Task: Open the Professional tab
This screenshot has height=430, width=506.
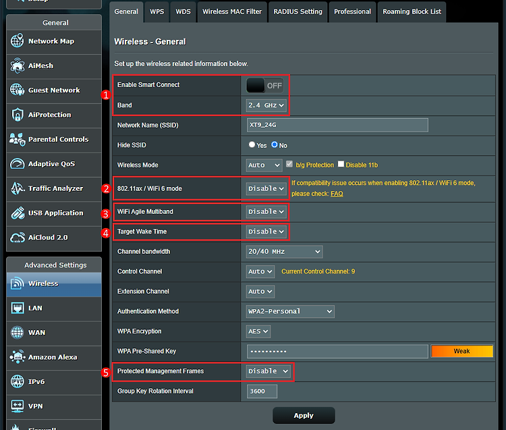Action: click(x=352, y=11)
